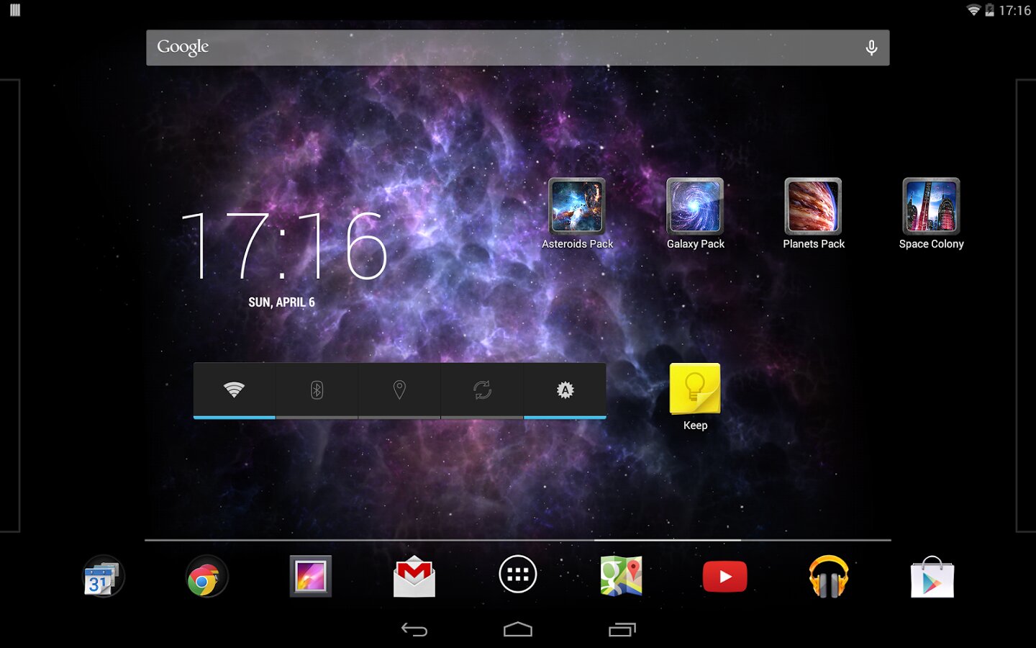Open Play Music headphones icon
Image resolution: width=1036 pixels, height=648 pixels.
[829, 576]
